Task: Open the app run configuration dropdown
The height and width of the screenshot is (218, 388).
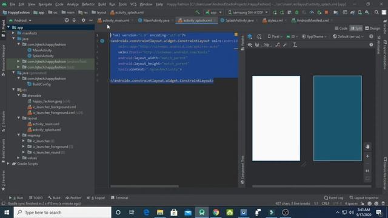Action: (x=213, y=12)
